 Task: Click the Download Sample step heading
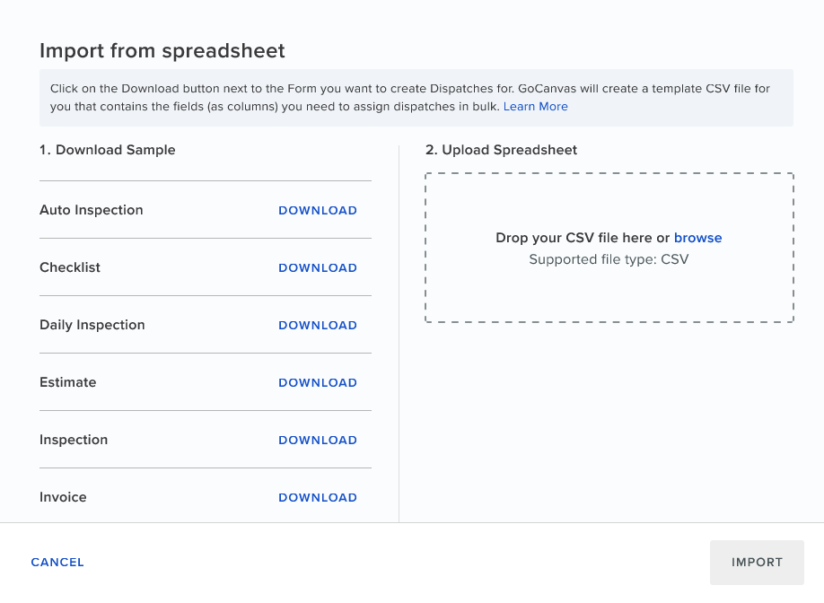107,150
